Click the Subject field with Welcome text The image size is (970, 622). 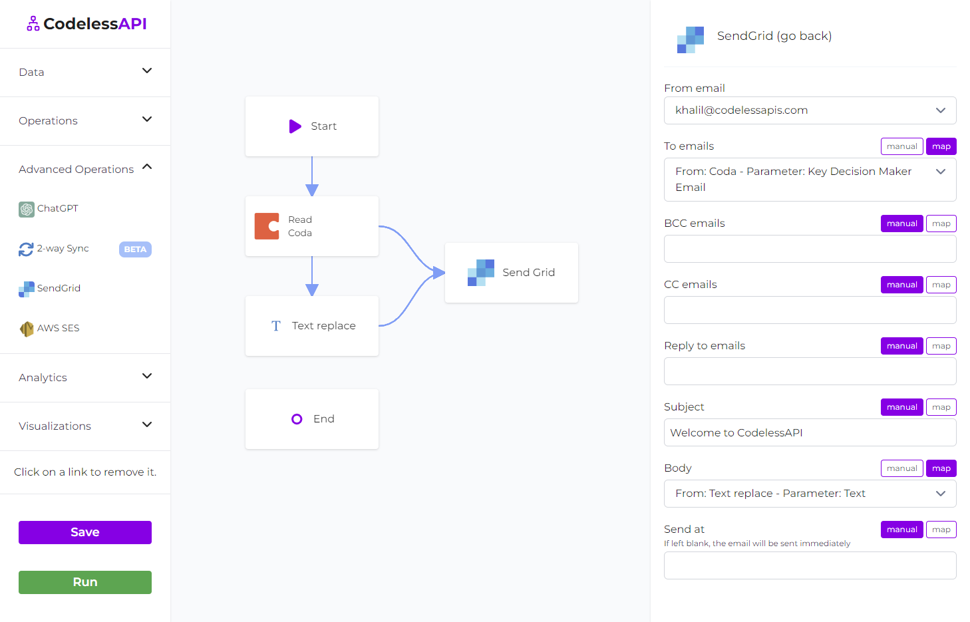tap(810, 432)
